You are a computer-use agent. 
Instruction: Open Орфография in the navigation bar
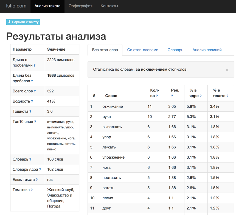[80, 6]
